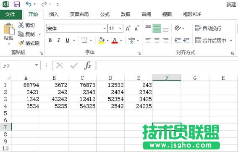Click Wrap Text (自动换行) button

(x=208, y=28)
